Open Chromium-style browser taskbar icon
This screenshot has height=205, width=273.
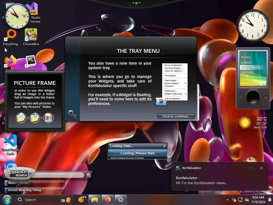click(x=121, y=200)
